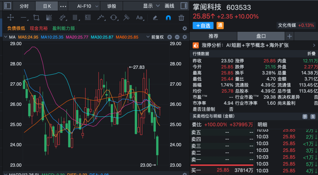Select the rectangle shape tool

(x=36, y=18)
